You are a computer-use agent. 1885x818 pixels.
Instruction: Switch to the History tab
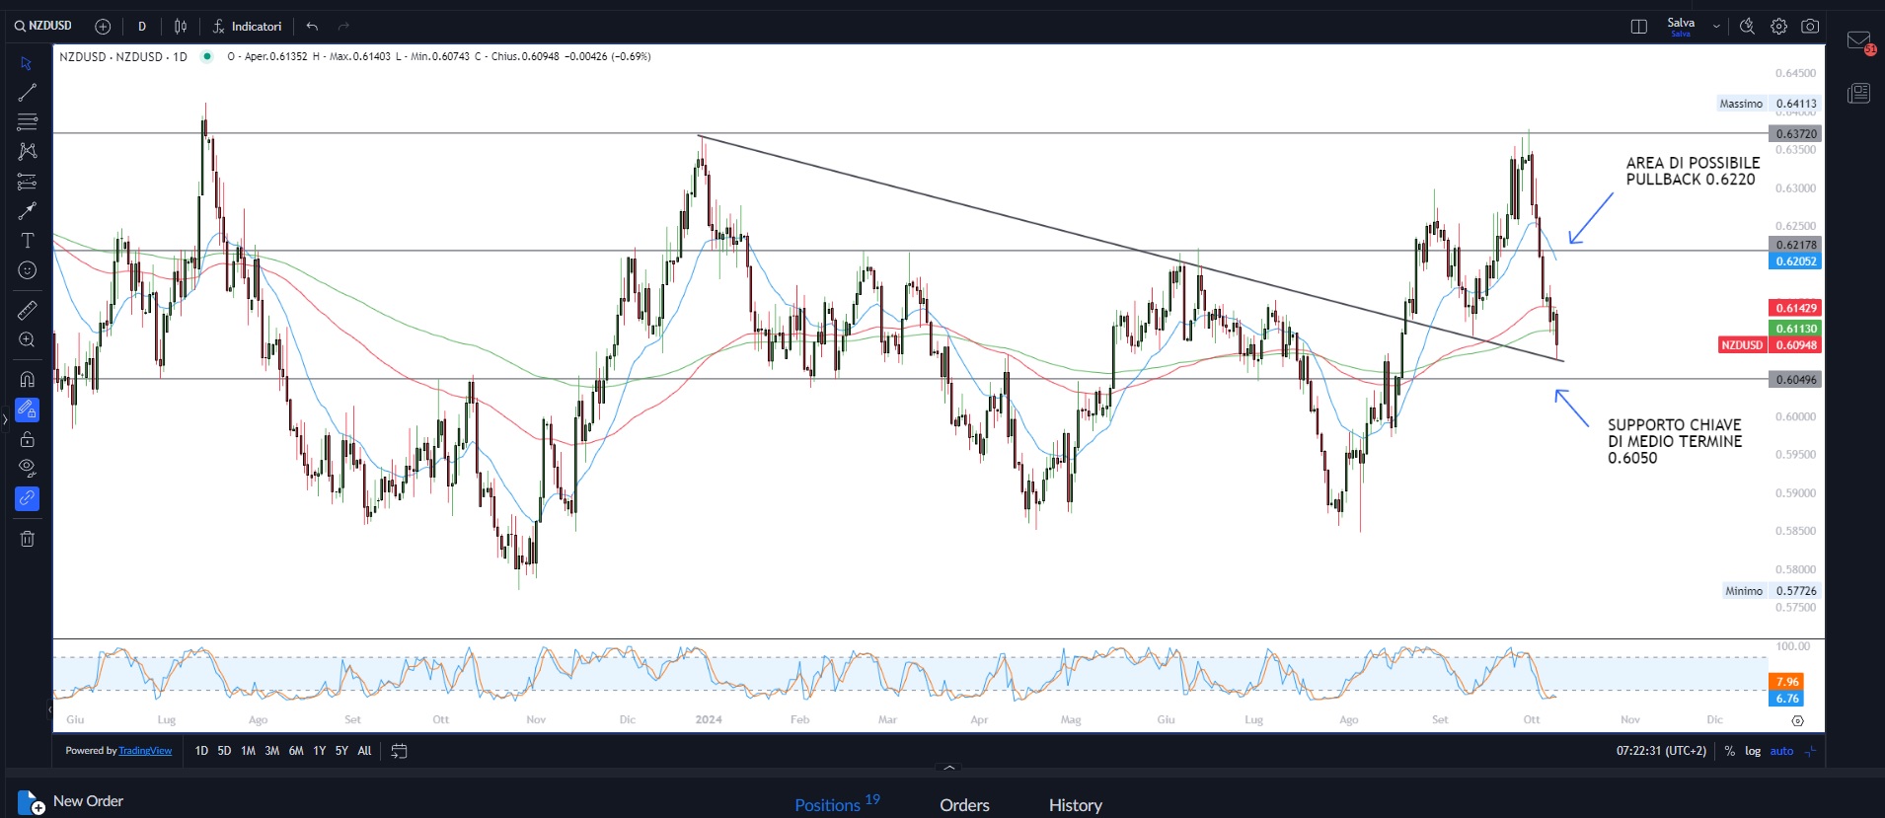tap(1075, 805)
